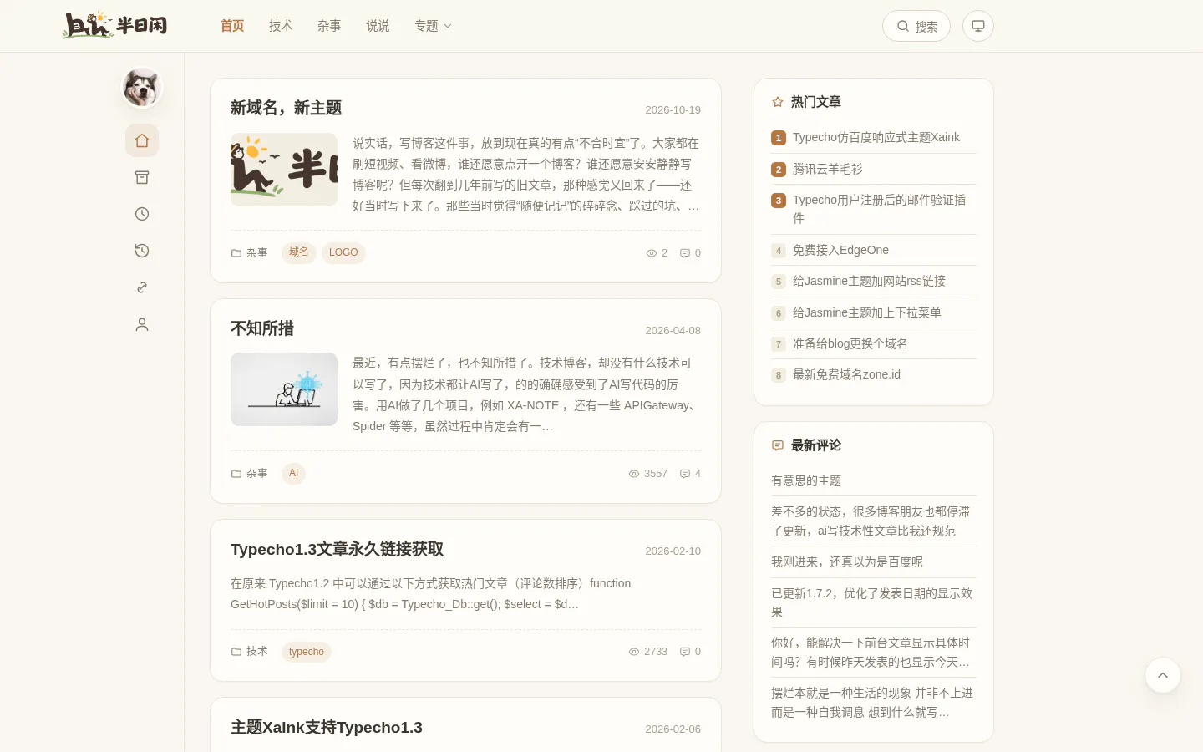Screen dimensions: 1203x752
Task: Open post 主题Xalnk支持Typecho1.3
Action: pyautogui.click(x=327, y=728)
